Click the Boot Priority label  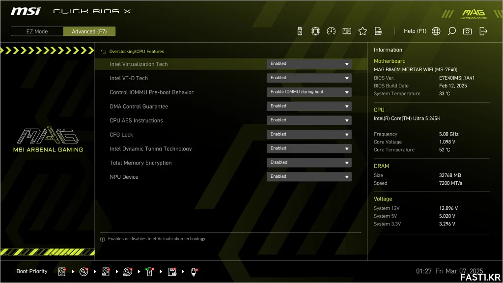tap(32, 271)
